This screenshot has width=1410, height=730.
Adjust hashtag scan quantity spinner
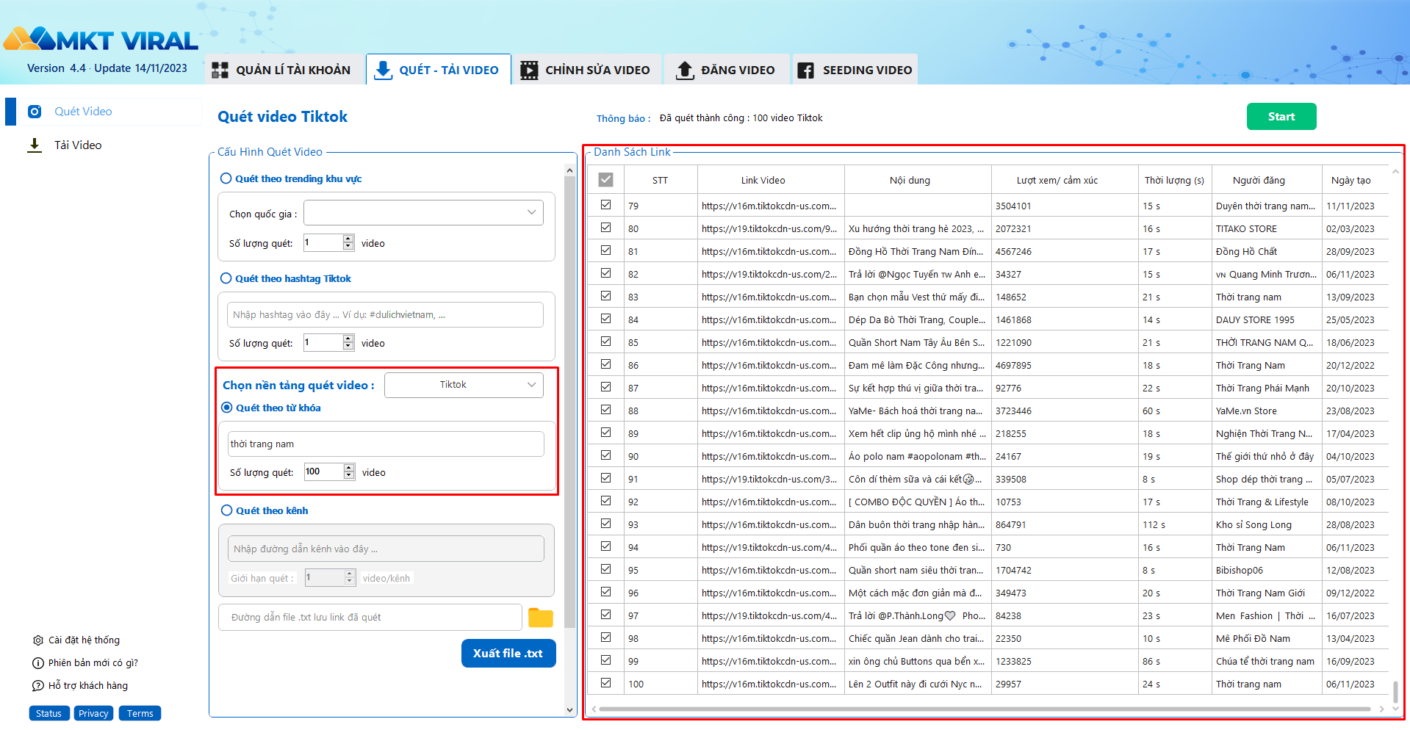(x=348, y=342)
